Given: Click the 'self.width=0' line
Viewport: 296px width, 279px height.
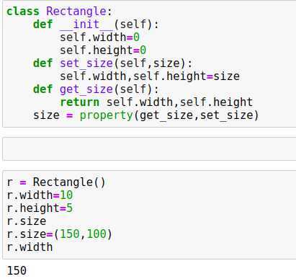Looking at the screenshot, I should [x=99, y=37].
